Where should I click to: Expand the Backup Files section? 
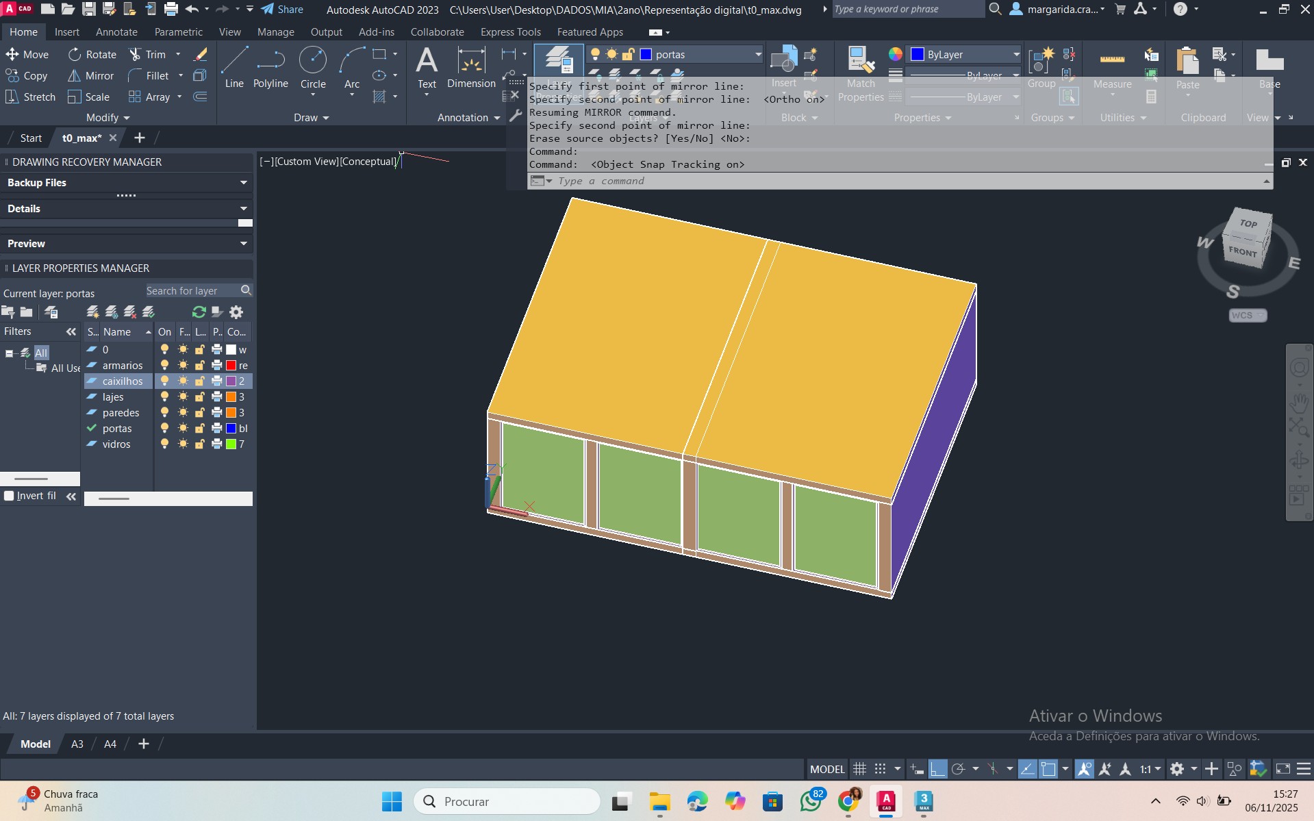pyautogui.click(x=243, y=183)
